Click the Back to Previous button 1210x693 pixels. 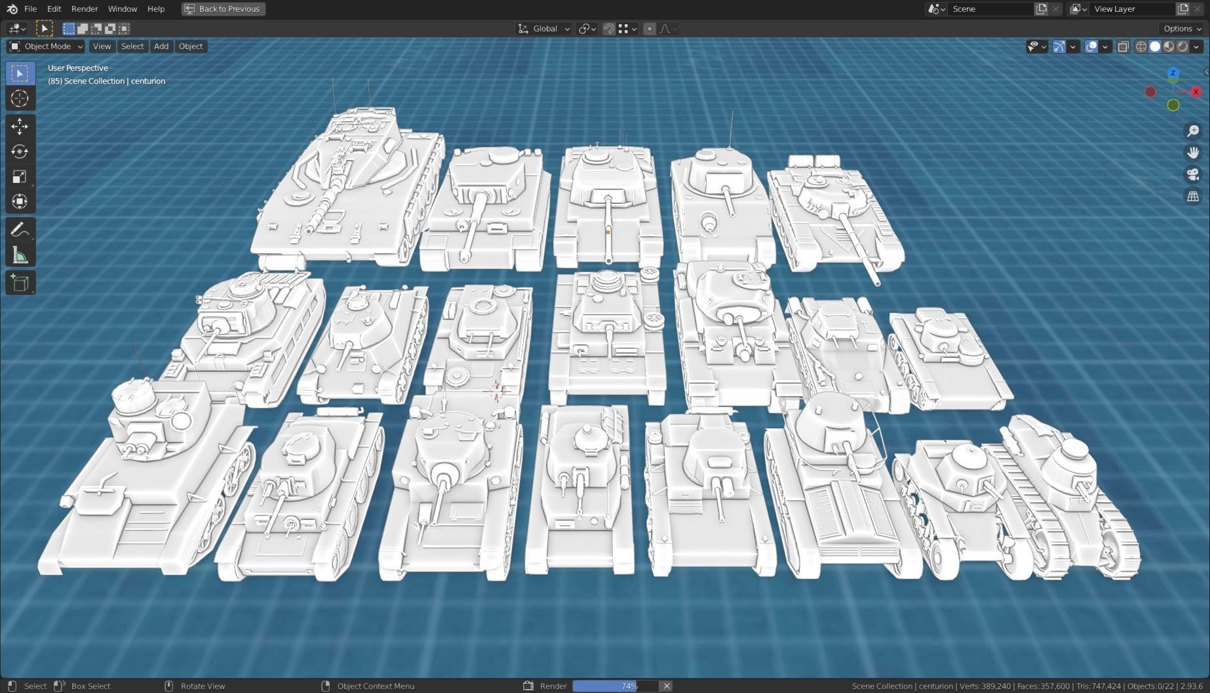click(x=224, y=9)
